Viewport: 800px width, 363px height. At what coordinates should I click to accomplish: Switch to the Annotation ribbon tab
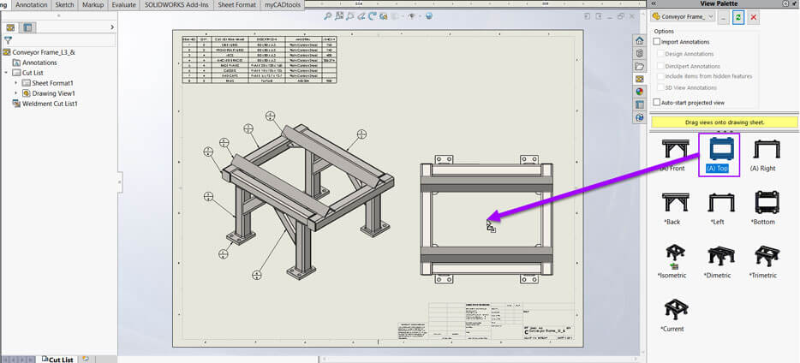coord(33,4)
